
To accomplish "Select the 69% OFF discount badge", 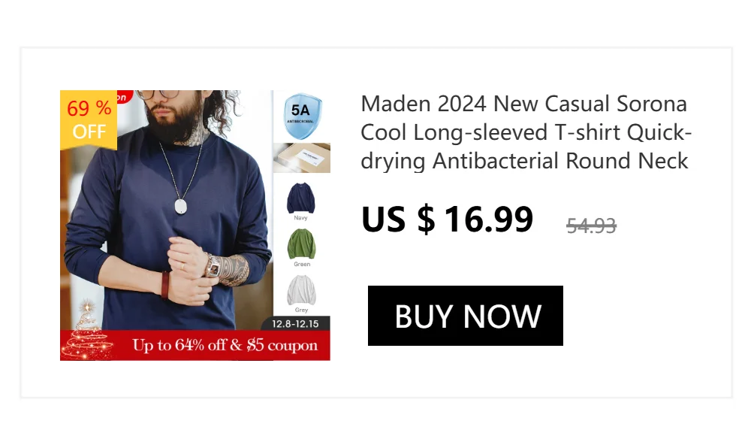I will click(89, 120).
